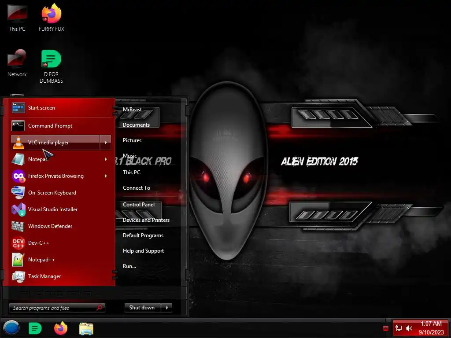451x338 pixels.
Task: Click the Dev-C++ red icon
Action: (18, 243)
